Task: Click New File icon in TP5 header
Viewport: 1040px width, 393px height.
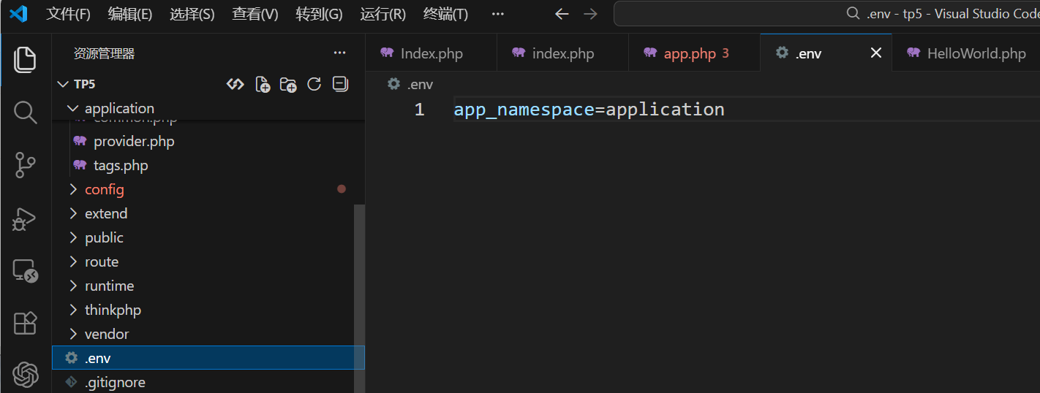Action: [263, 84]
